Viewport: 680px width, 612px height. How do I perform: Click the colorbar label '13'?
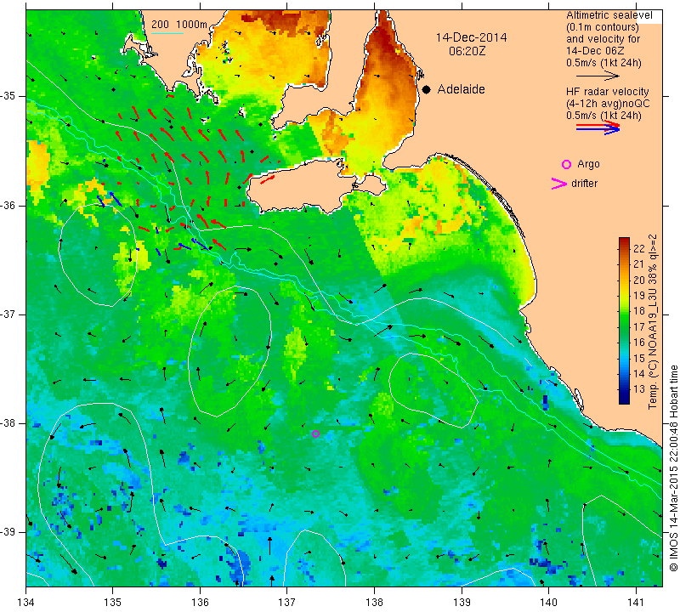[639, 389]
